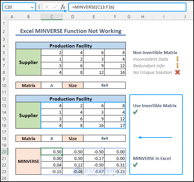Click the 'Non Invertible Matrix' heading
Viewport: 194px width, 182px height.
(155, 53)
